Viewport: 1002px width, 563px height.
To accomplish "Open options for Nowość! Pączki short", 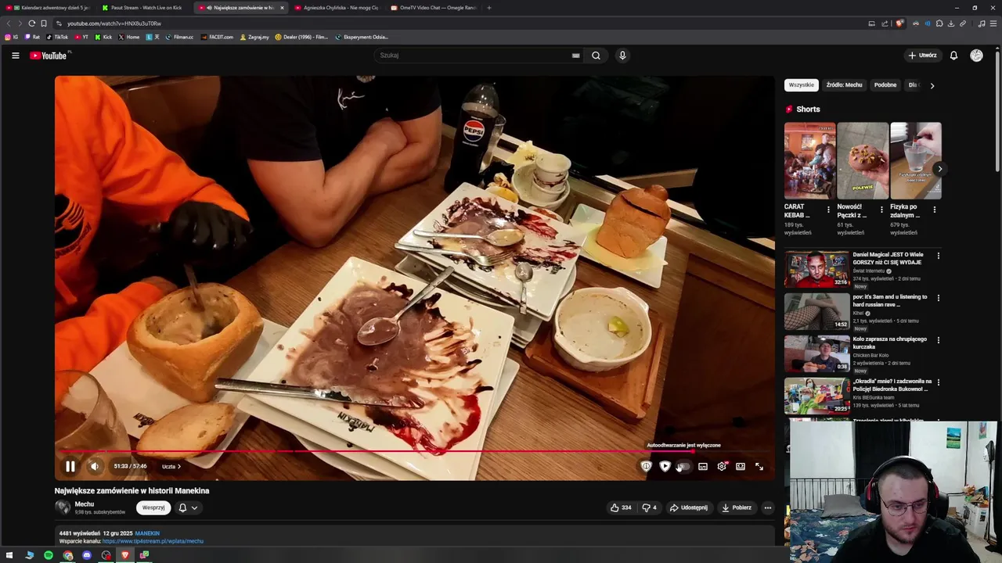I will 881,210.
